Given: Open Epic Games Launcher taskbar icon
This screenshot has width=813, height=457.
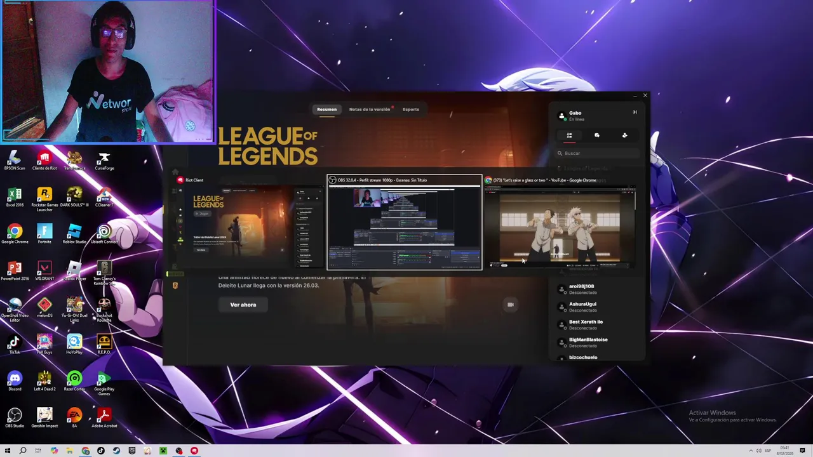Looking at the screenshot, I should coord(132,451).
